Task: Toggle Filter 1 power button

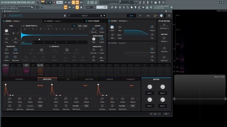Action: [109, 21]
